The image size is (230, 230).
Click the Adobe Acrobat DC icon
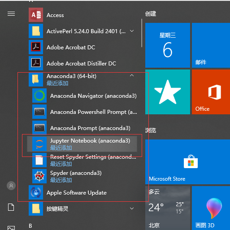coord(36,47)
